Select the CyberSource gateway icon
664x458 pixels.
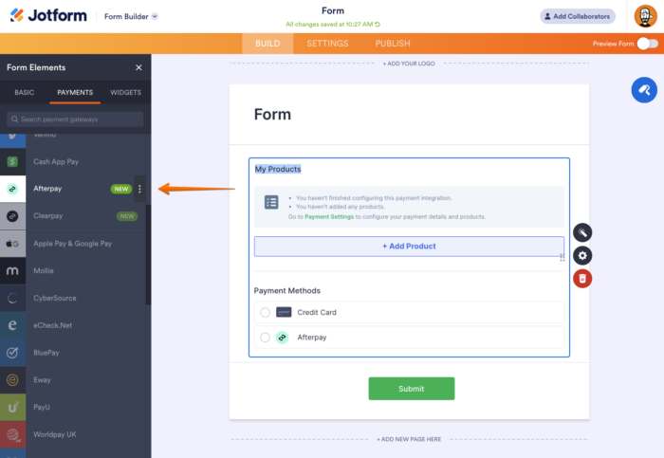[12, 298]
